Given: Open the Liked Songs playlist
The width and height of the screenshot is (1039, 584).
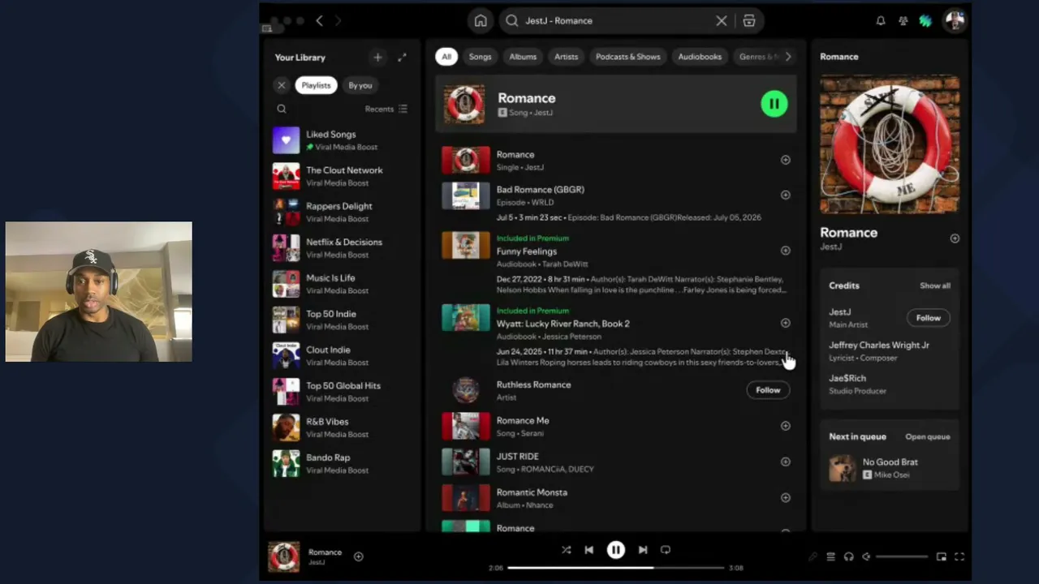Looking at the screenshot, I should click(341, 140).
